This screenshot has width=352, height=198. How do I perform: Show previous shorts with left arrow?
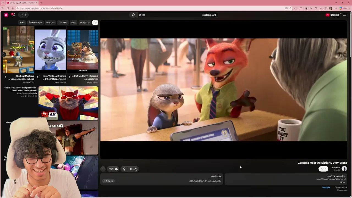coord(3,54)
